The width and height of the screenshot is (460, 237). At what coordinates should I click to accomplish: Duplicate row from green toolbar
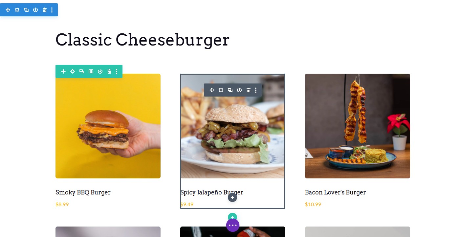(x=82, y=71)
